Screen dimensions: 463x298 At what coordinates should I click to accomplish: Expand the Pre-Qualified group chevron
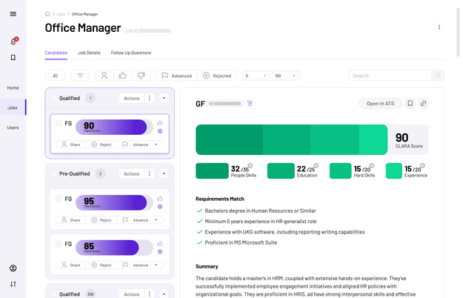[x=164, y=173]
